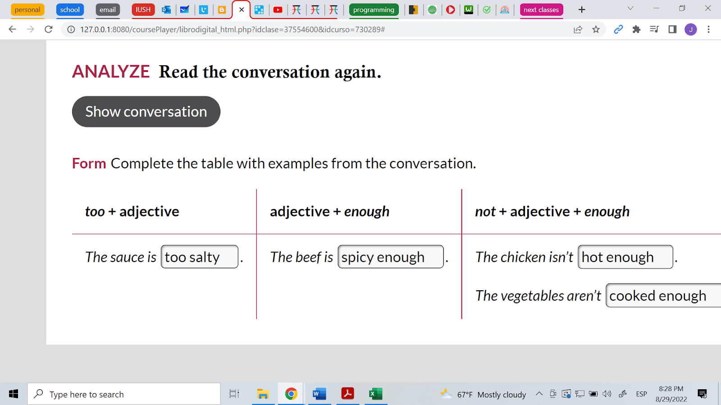This screenshot has width=721, height=405.
Task: Open the Windows Start menu
Action: tap(14, 394)
